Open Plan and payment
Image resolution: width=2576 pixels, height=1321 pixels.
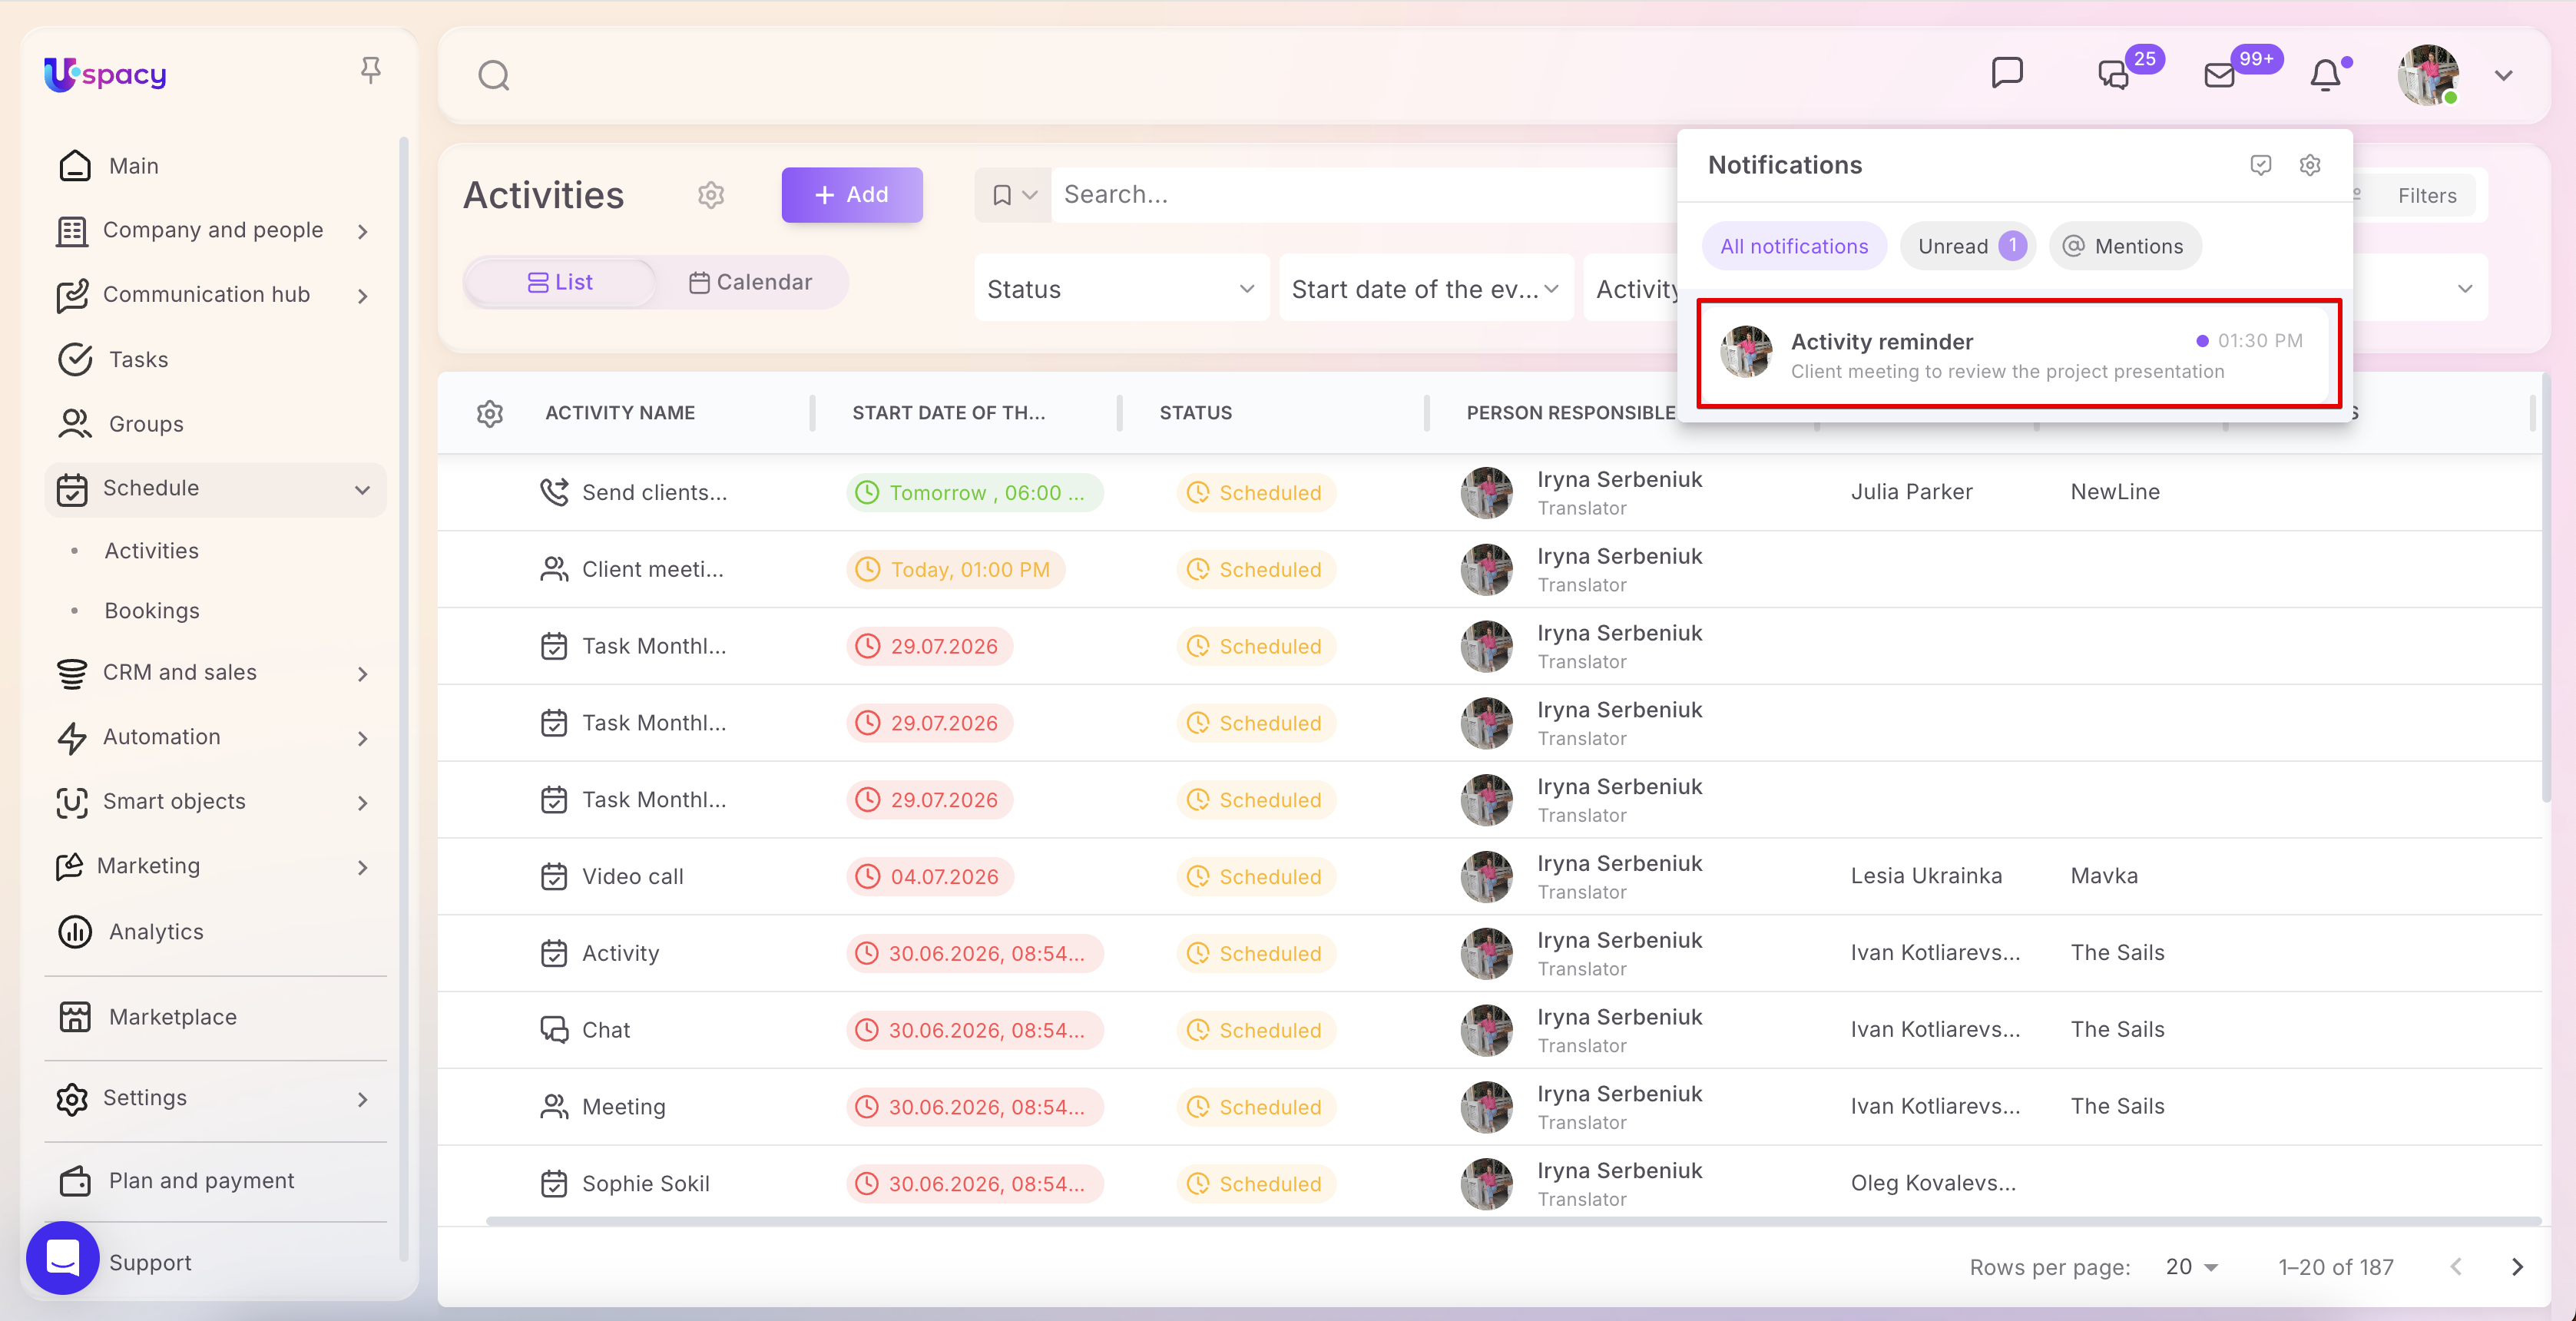pos(215,1181)
